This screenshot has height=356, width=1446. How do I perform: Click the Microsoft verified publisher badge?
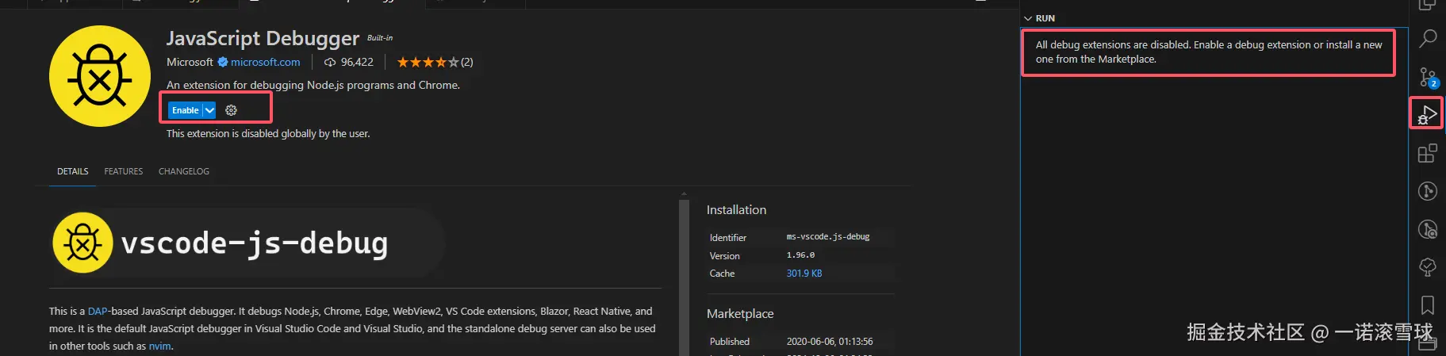click(x=223, y=62)
